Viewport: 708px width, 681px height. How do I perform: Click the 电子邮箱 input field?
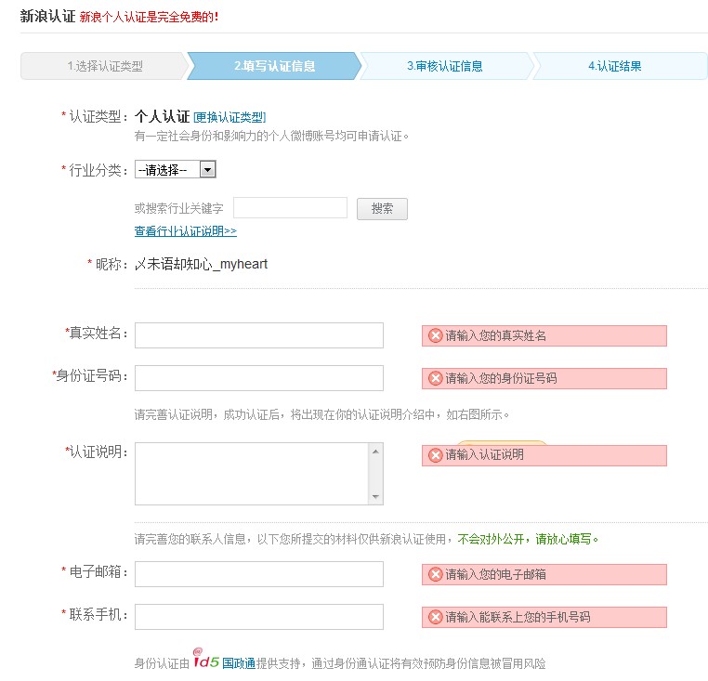pyautogui.click(x=259, y=574)
